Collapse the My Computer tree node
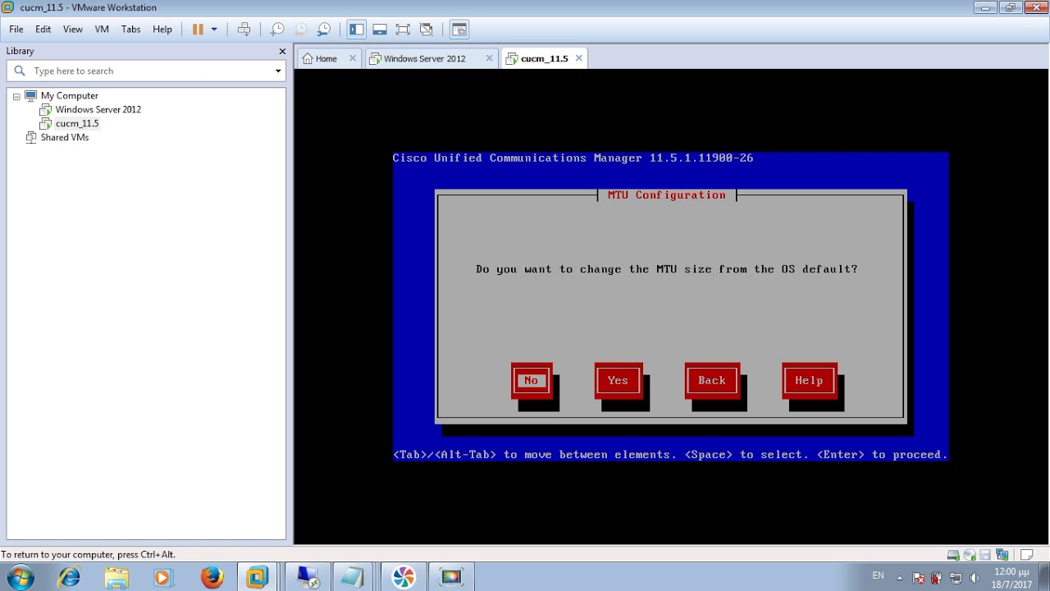Image resolution: width=1050 pixels, height=591 pixels. point(16,96)
